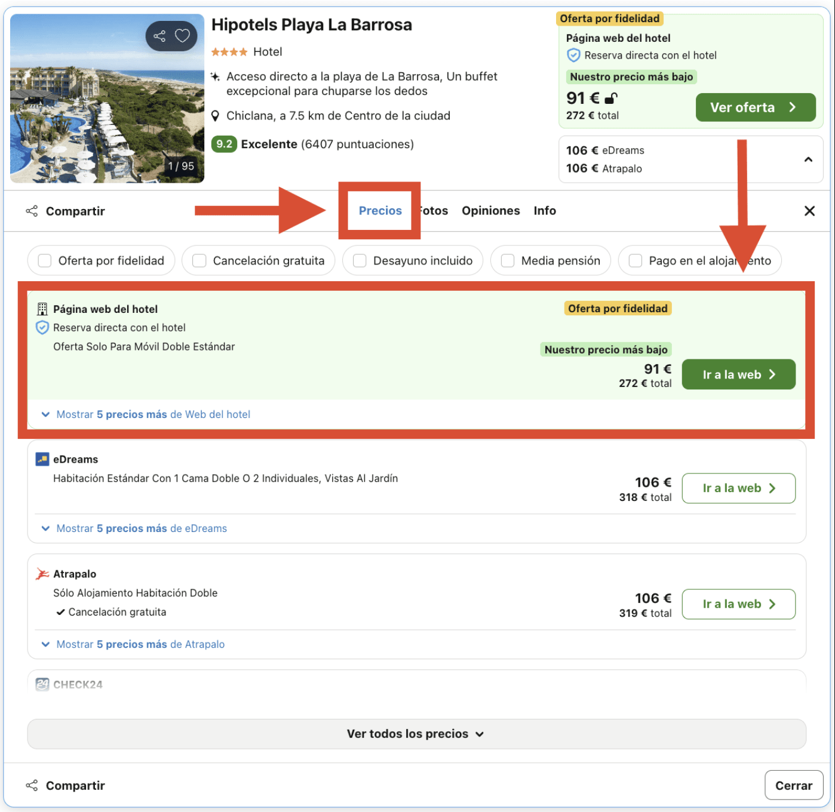Click the eDreams logo icon
This screenshot has height=812, width=835.
pos(42,459)
